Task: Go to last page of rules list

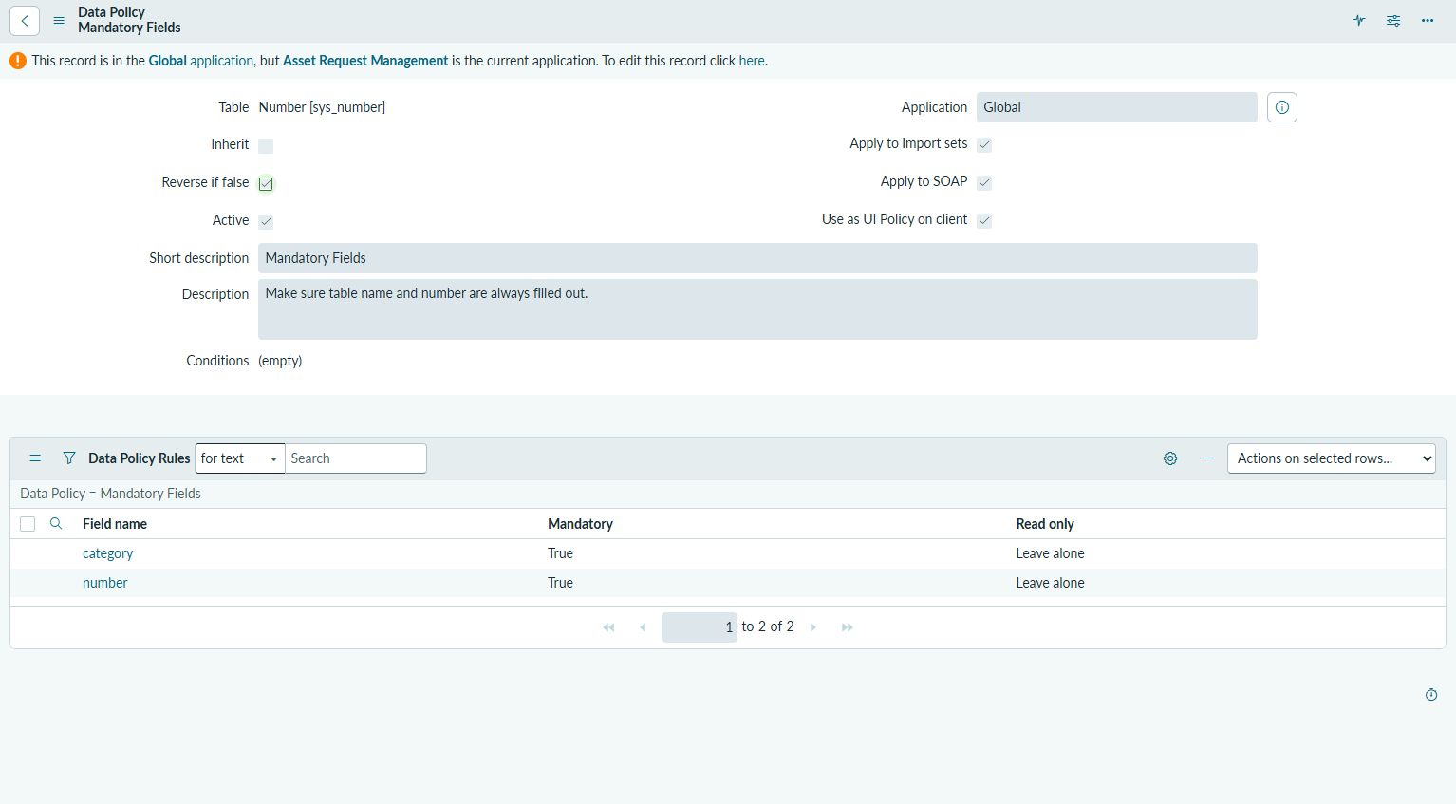Action: [x=848, y=627]
